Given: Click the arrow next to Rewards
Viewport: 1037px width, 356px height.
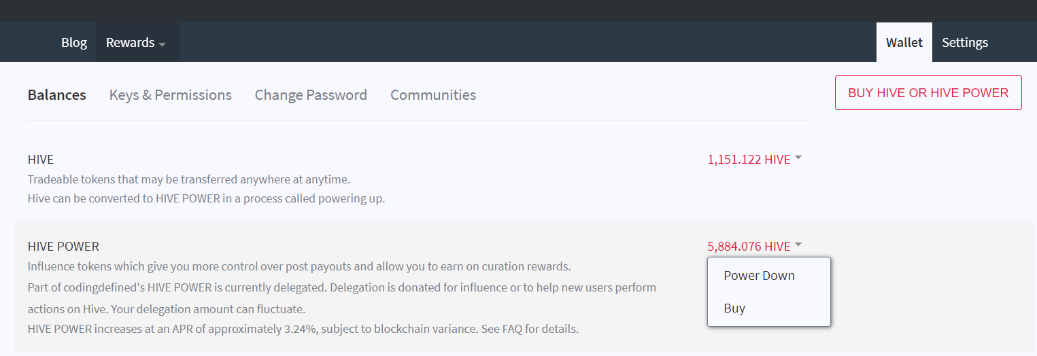Looking at the screenshot, I should 162,44.
